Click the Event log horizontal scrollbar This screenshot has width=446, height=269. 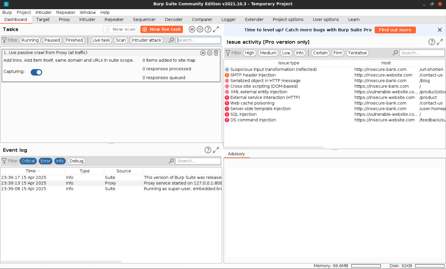(61, 262)
